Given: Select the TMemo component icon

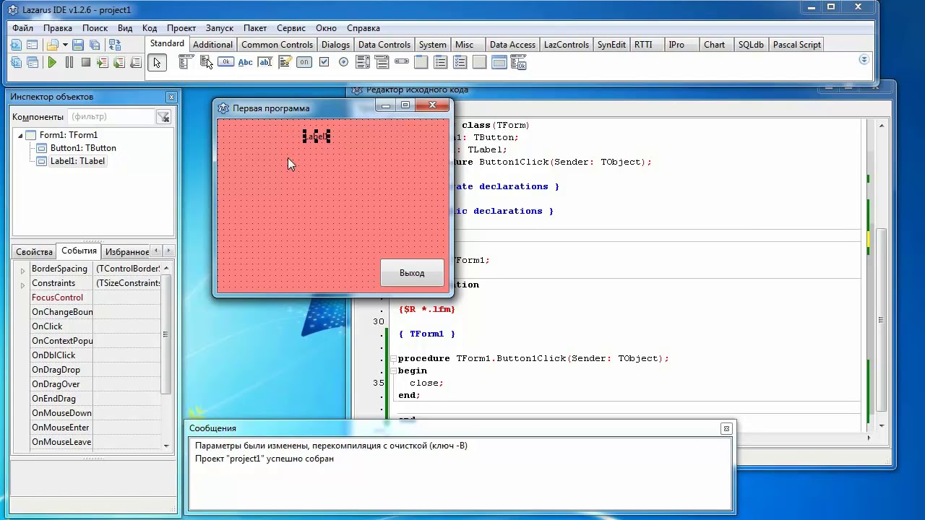Looking at the screenshot, I should 285,62.
